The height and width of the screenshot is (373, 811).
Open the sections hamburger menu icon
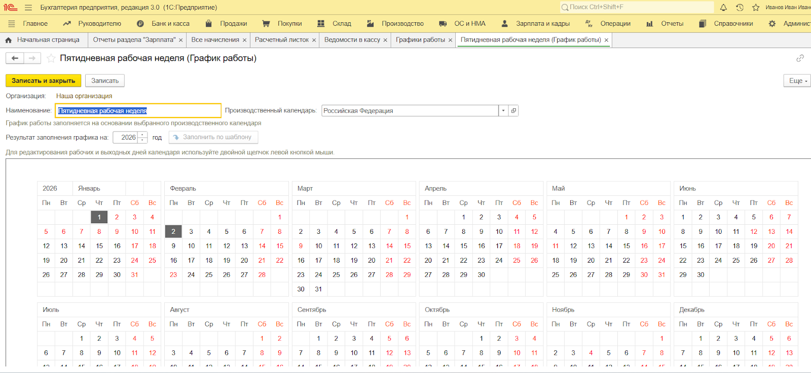click(12, 24)
